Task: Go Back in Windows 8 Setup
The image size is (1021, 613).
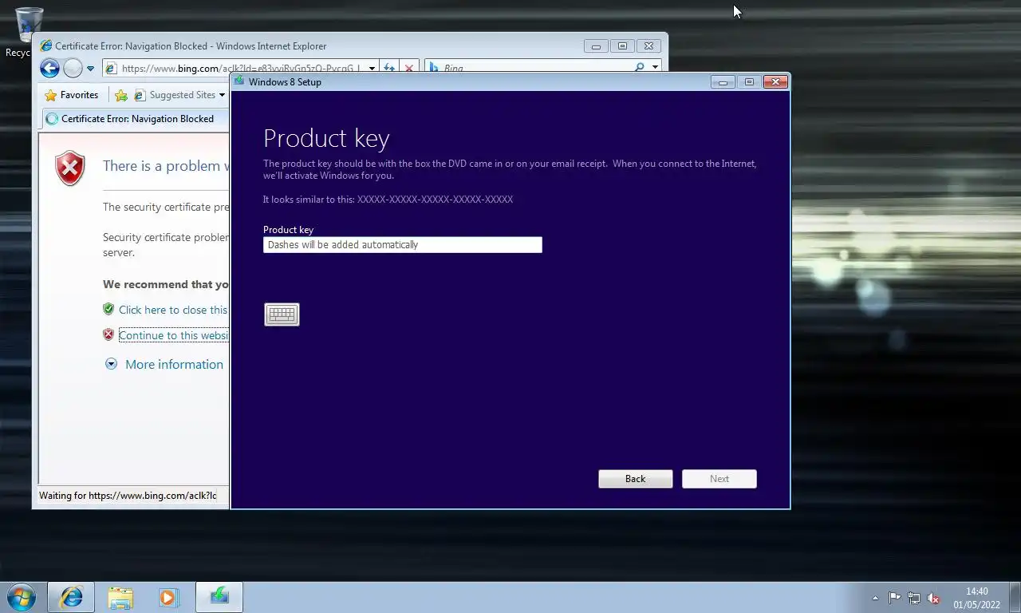Action: click(x=636, y=479)
